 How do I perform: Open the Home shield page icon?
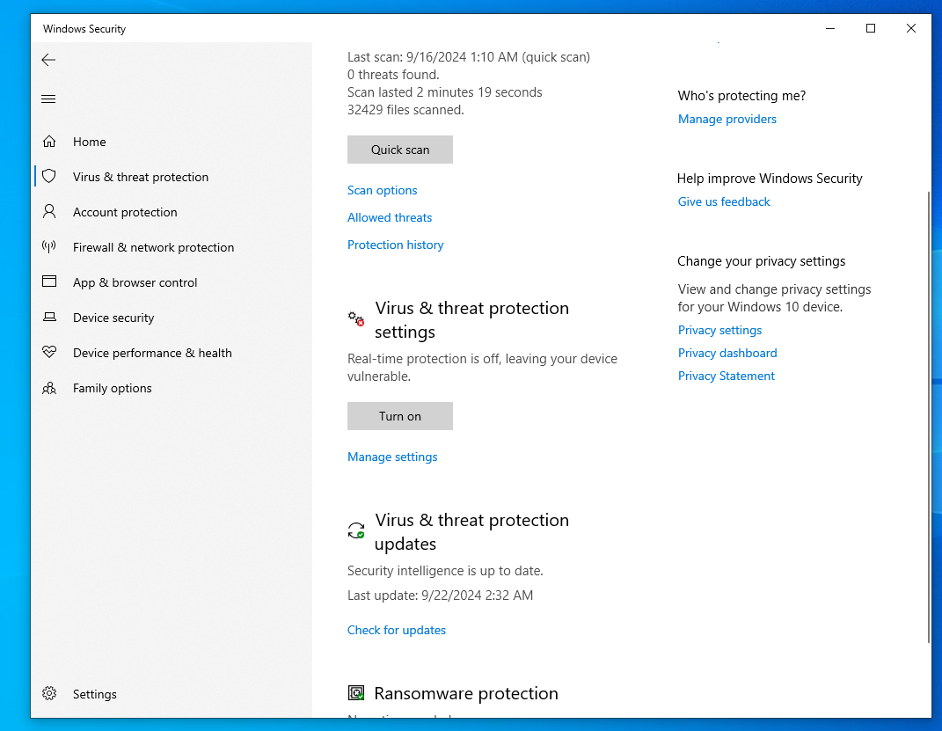[49, 142]
